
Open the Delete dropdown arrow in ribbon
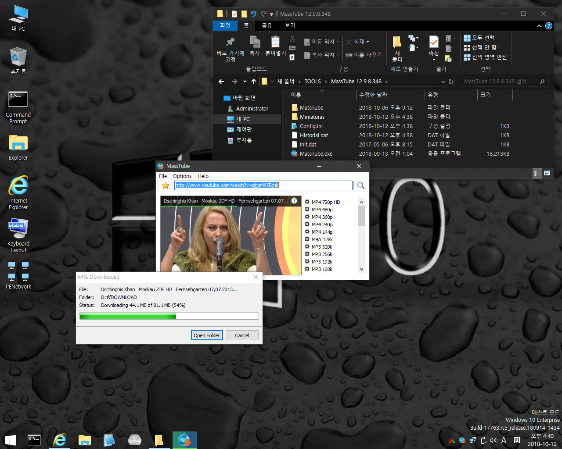(x=367, y=42)
